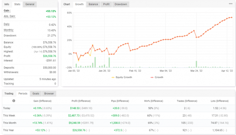
Task: Show the Growth chart tab
Action: (79, 4)
